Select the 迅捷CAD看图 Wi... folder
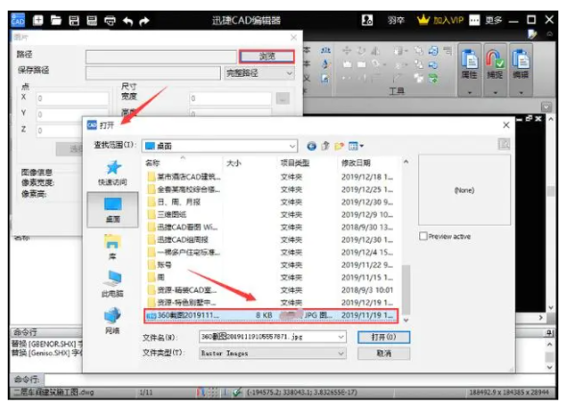Screen dimensions: 567x406 pos(183,227)
